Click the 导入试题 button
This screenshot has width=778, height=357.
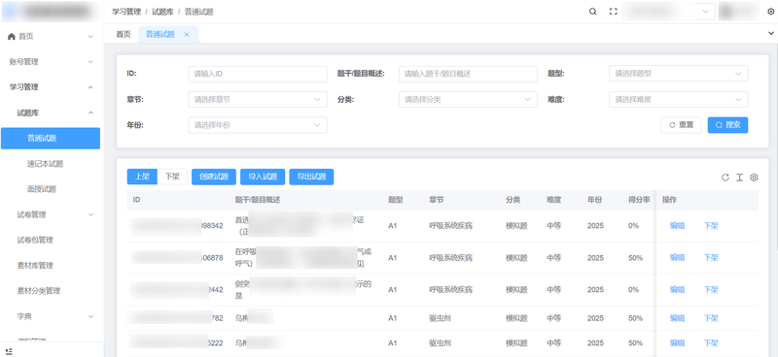point(263,177)
